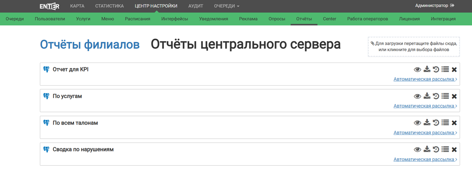This screenshot has height=195, width=472.
Task: Download the "По всем талонам" report
Action: coord(427,123)
